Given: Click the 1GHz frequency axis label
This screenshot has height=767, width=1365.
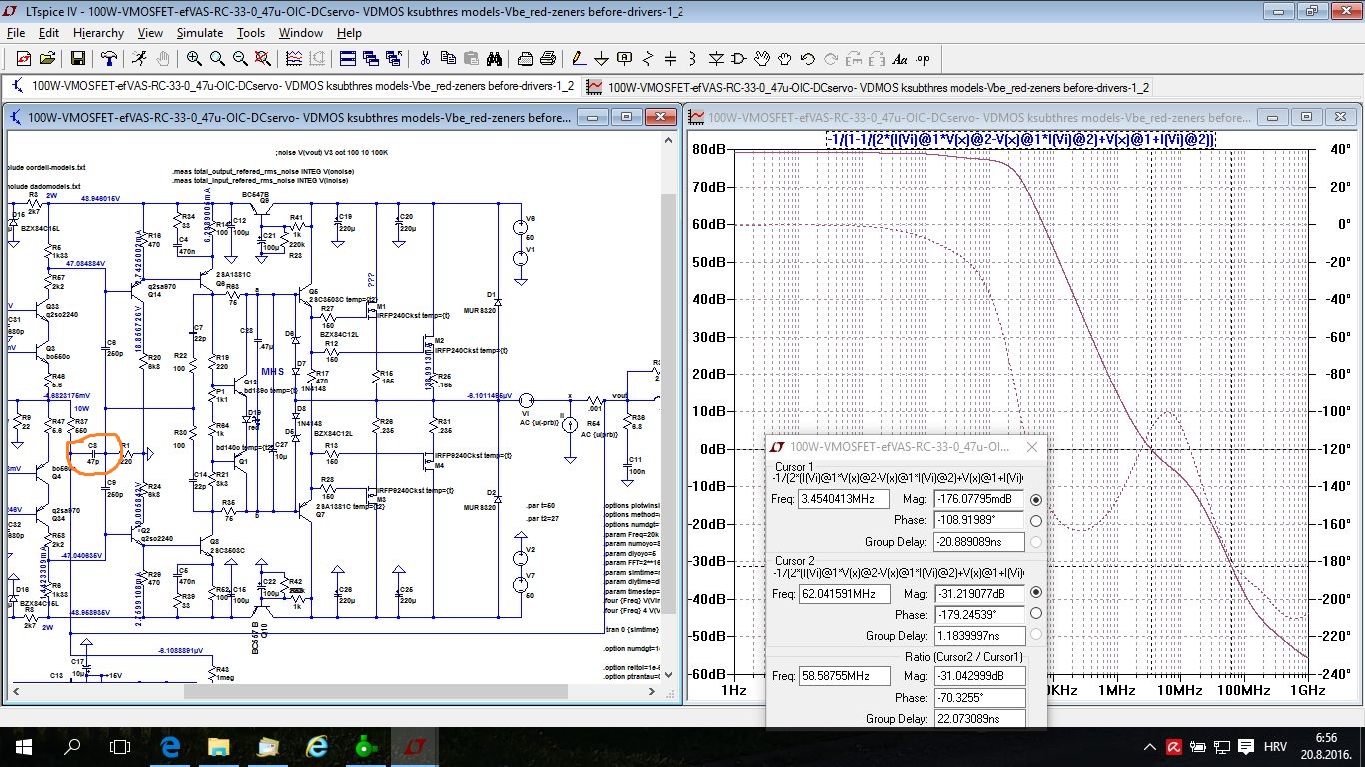Looking at the screenshot, I should pyautogui.click(x=1307, y=690).
